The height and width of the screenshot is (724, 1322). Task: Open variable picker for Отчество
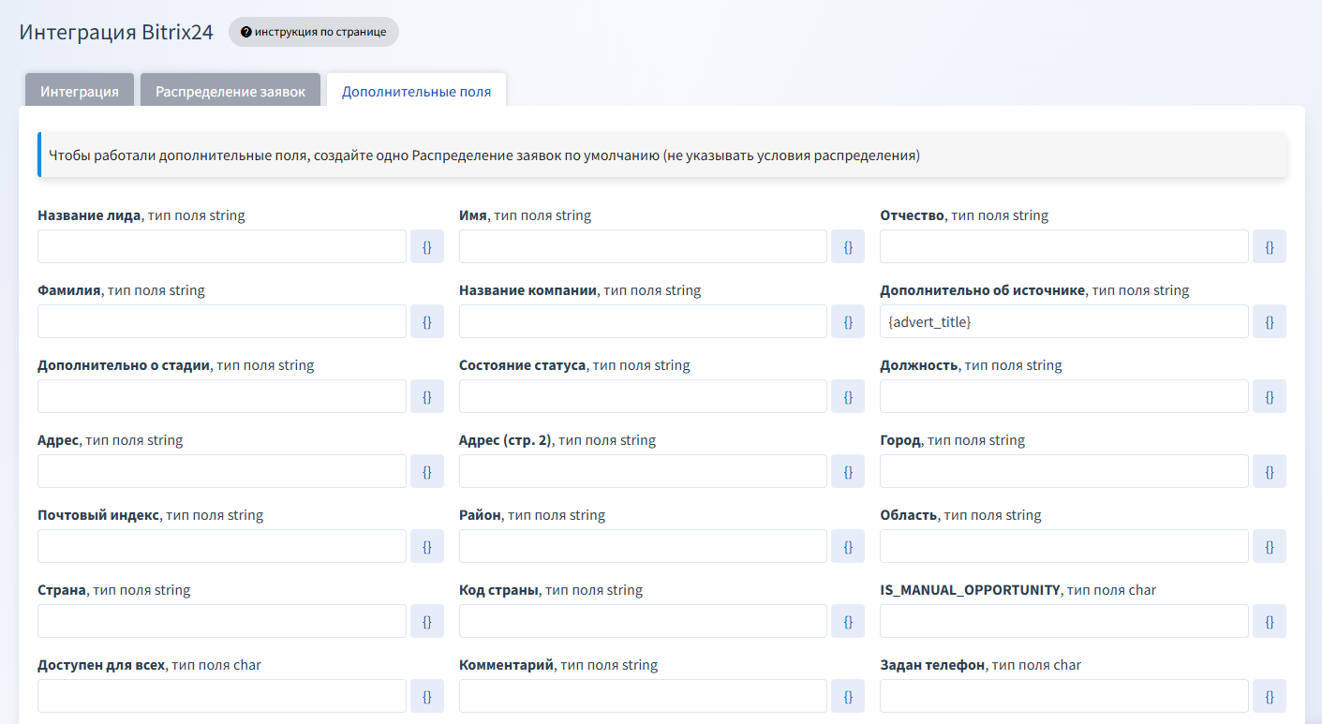point(1270,246)
